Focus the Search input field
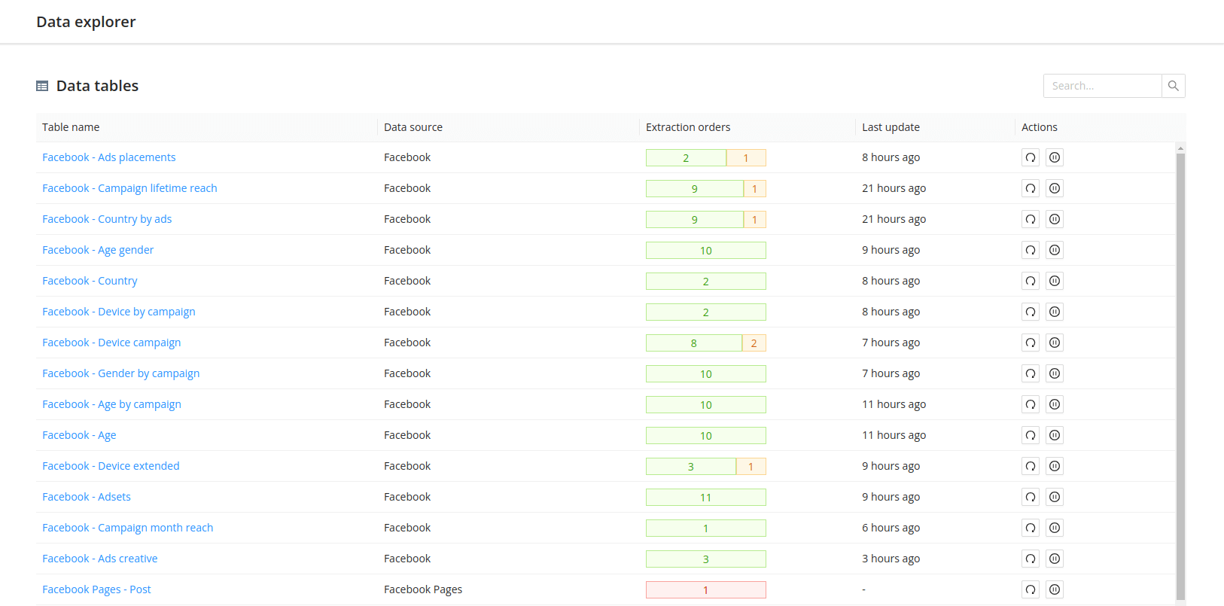The height and width of the screenshot is (606, 1224). coord(1102,86)
